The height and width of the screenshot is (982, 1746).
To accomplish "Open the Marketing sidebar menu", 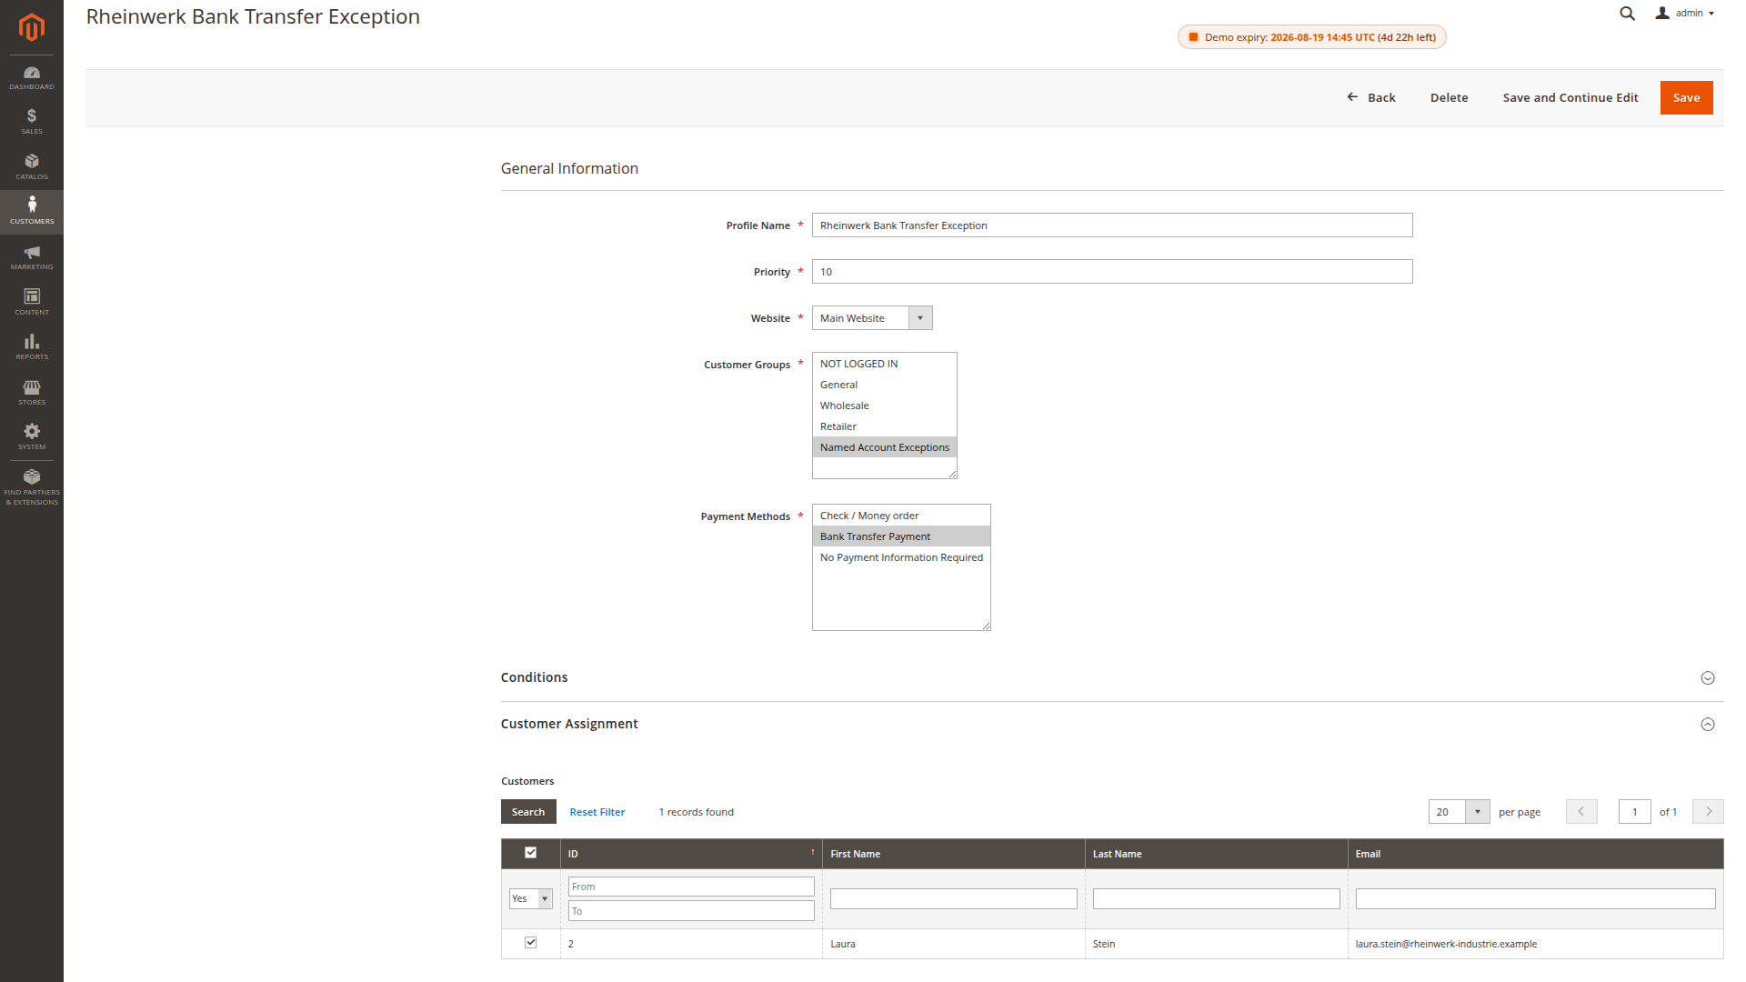I will point(32,257).
